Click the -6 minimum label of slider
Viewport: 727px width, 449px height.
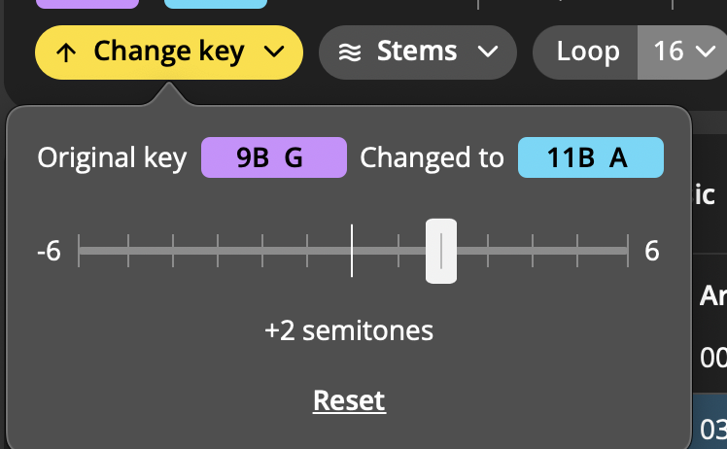click(x=49, y=252)
